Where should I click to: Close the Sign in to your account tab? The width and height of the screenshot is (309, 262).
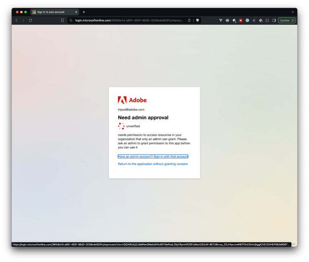76,12
